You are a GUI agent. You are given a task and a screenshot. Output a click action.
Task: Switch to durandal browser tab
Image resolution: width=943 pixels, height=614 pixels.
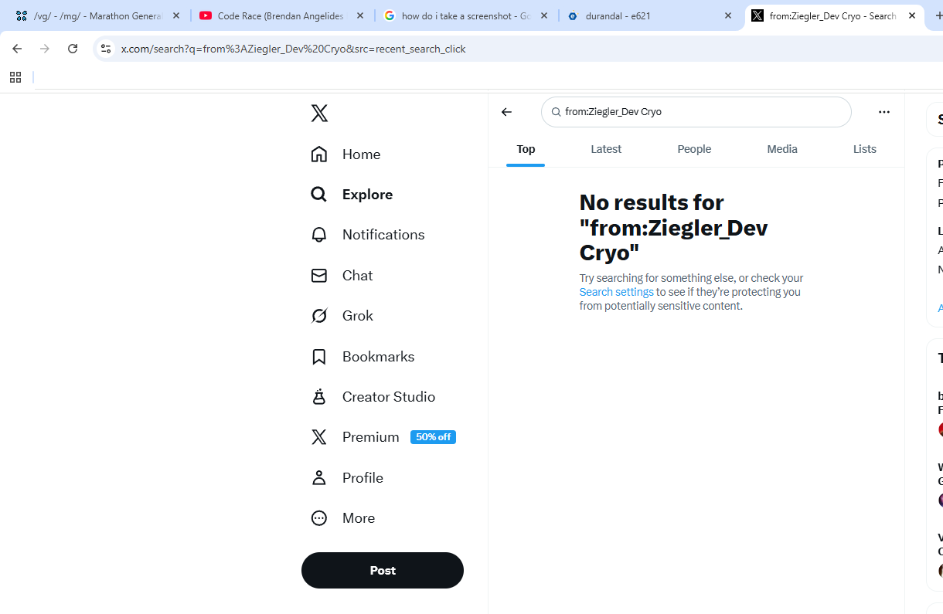point(649,15)
